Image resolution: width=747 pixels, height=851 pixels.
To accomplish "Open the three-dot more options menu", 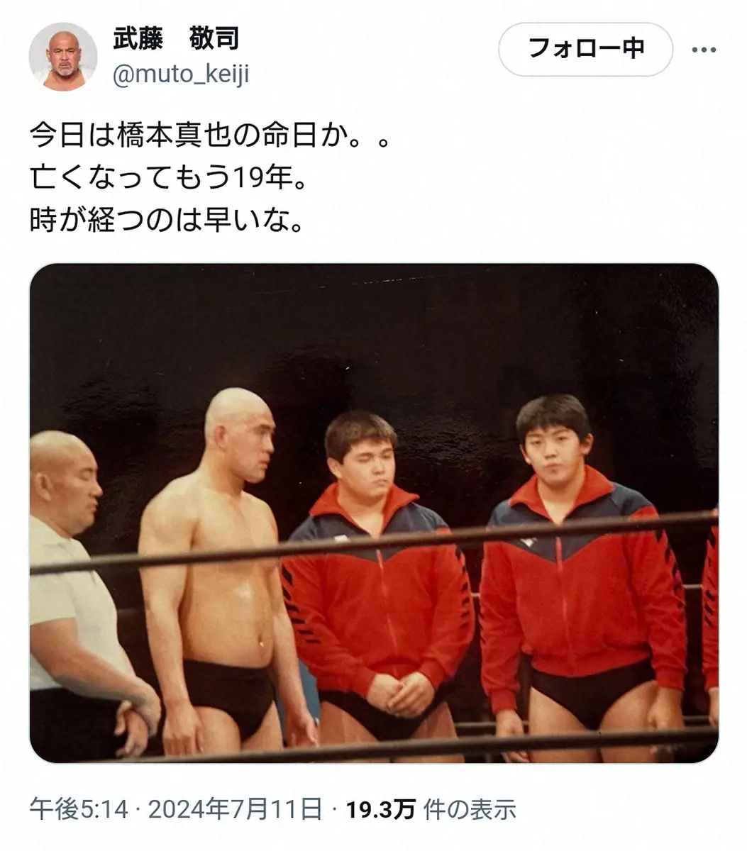I will coord(704,50).
